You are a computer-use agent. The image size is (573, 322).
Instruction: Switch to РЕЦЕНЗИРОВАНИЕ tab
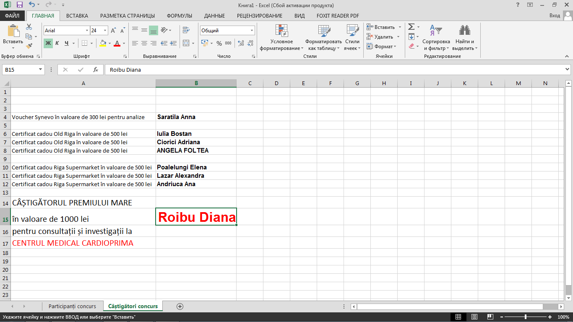coord(260,16)
